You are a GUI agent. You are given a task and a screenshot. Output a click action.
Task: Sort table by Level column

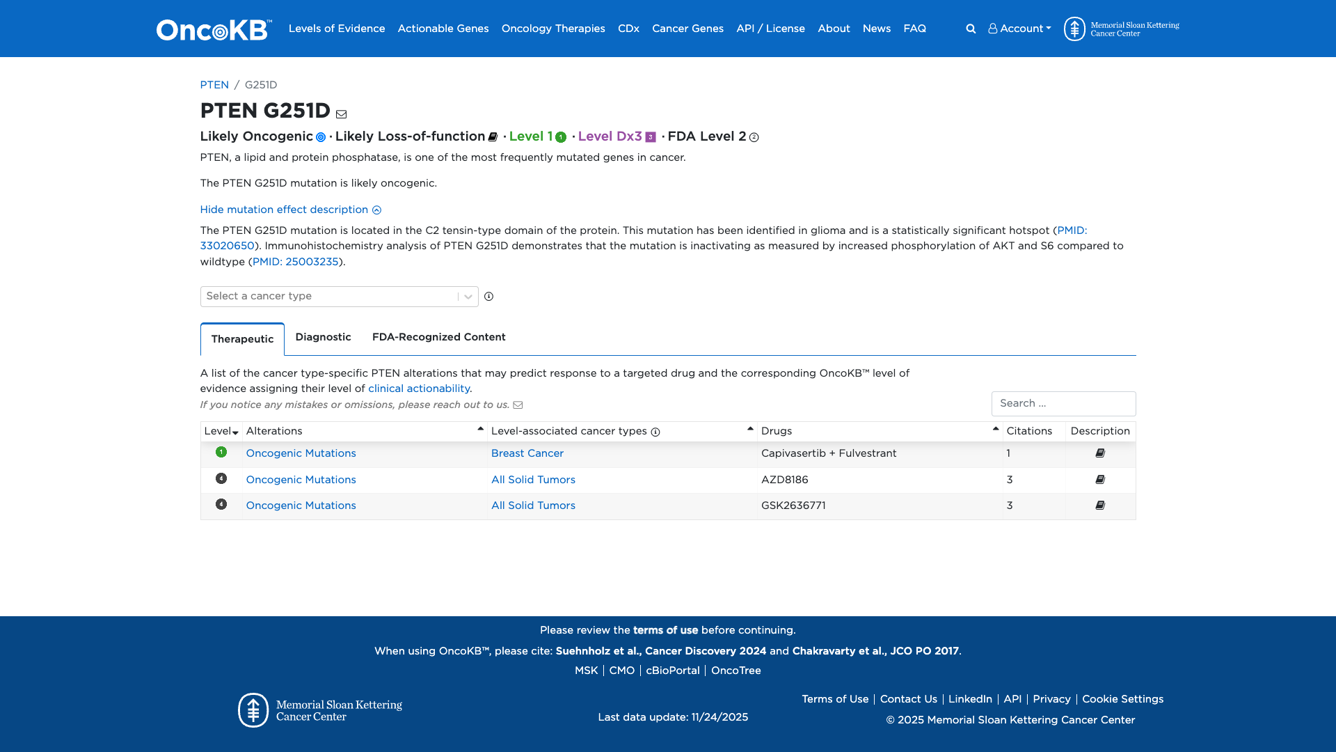221,432
